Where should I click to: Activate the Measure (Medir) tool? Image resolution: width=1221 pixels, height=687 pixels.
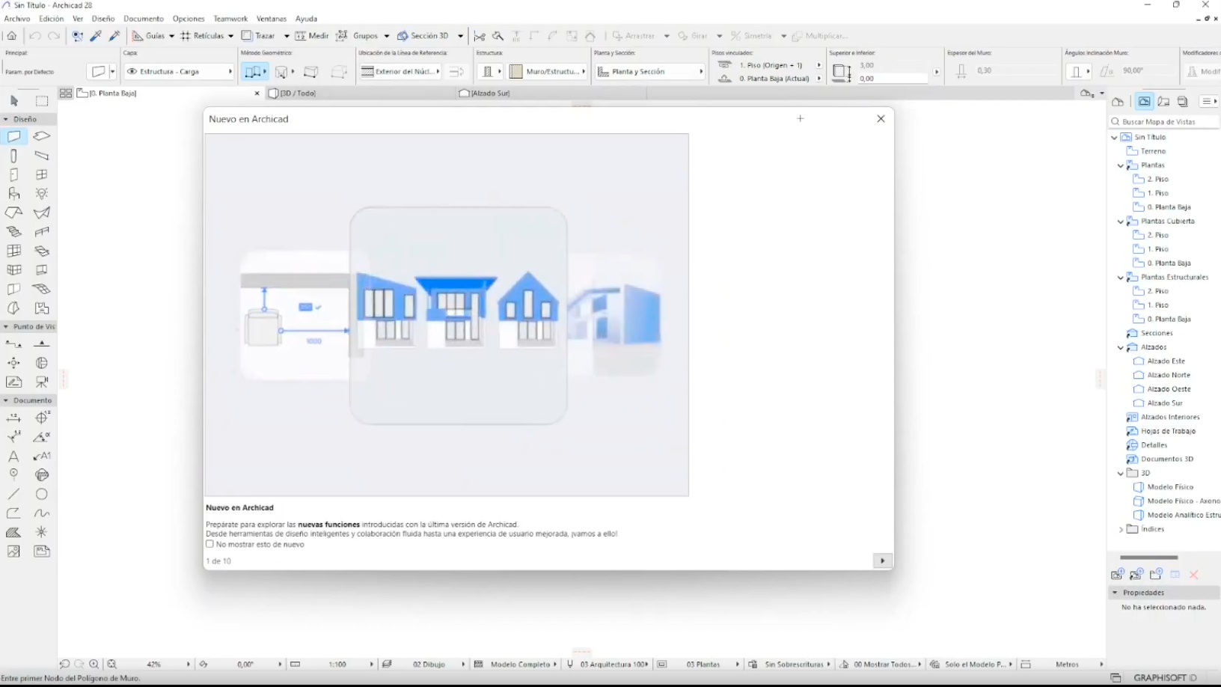click(311, 36)
